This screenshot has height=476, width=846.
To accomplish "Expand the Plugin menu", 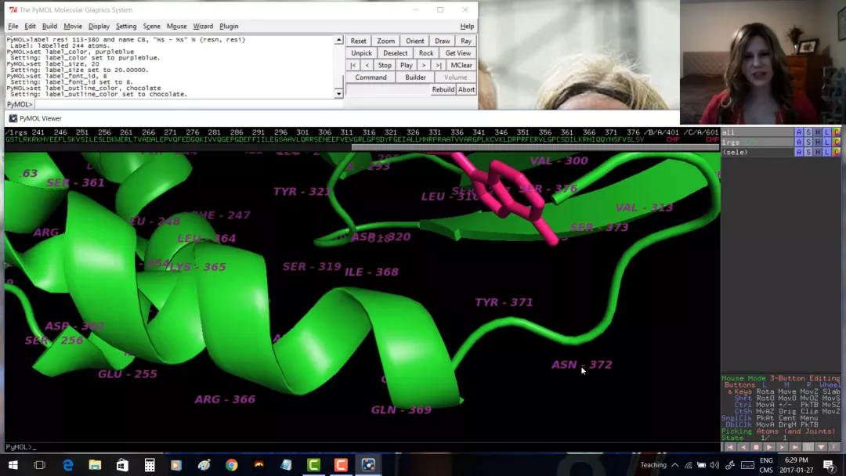I will pyautogui.click(x=229, y=27).
